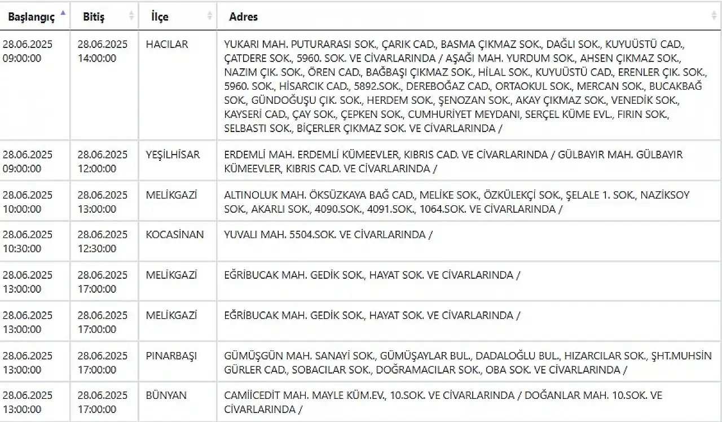
Task: Click the Bitiş column sort icon
Action: pyautogui.click(x=132, y=15)
